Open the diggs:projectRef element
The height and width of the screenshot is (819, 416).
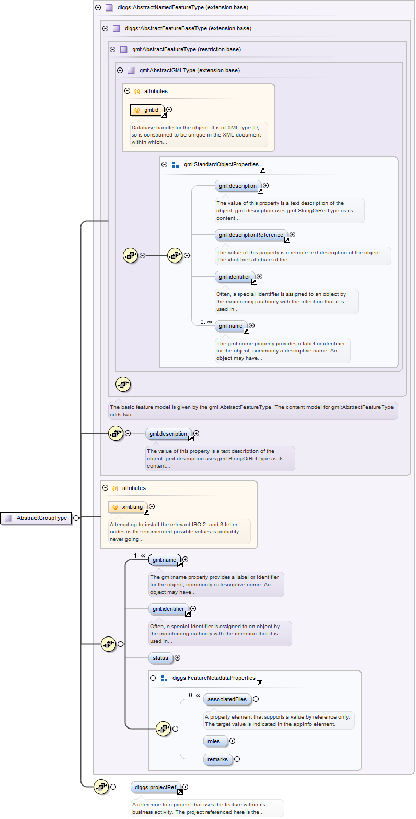tap(155, 786)
